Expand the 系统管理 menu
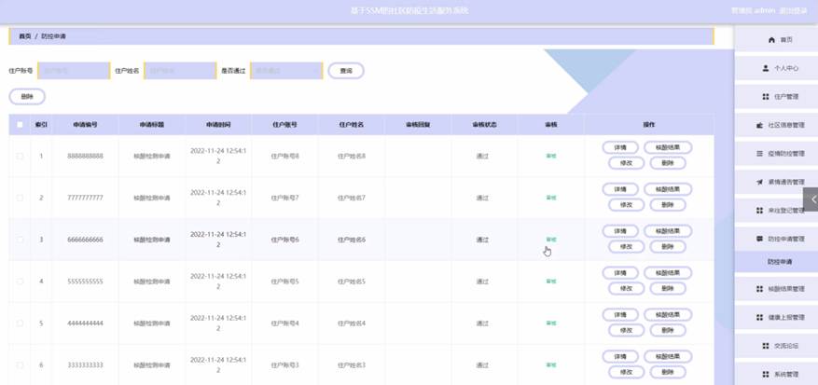Screen dimensions: 818x385 pyautogui.click(x=776, y=375)
